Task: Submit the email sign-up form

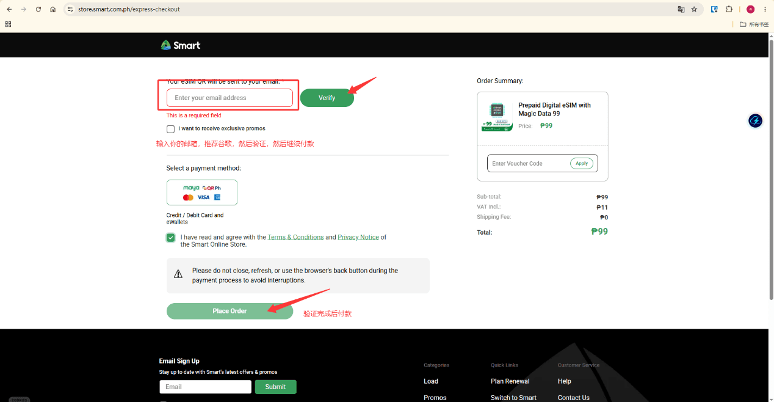Action: [x=275, y=387]
